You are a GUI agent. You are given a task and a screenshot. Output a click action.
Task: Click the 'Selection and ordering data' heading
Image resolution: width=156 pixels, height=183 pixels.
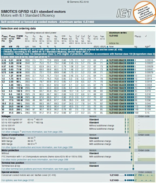[18, 29]
